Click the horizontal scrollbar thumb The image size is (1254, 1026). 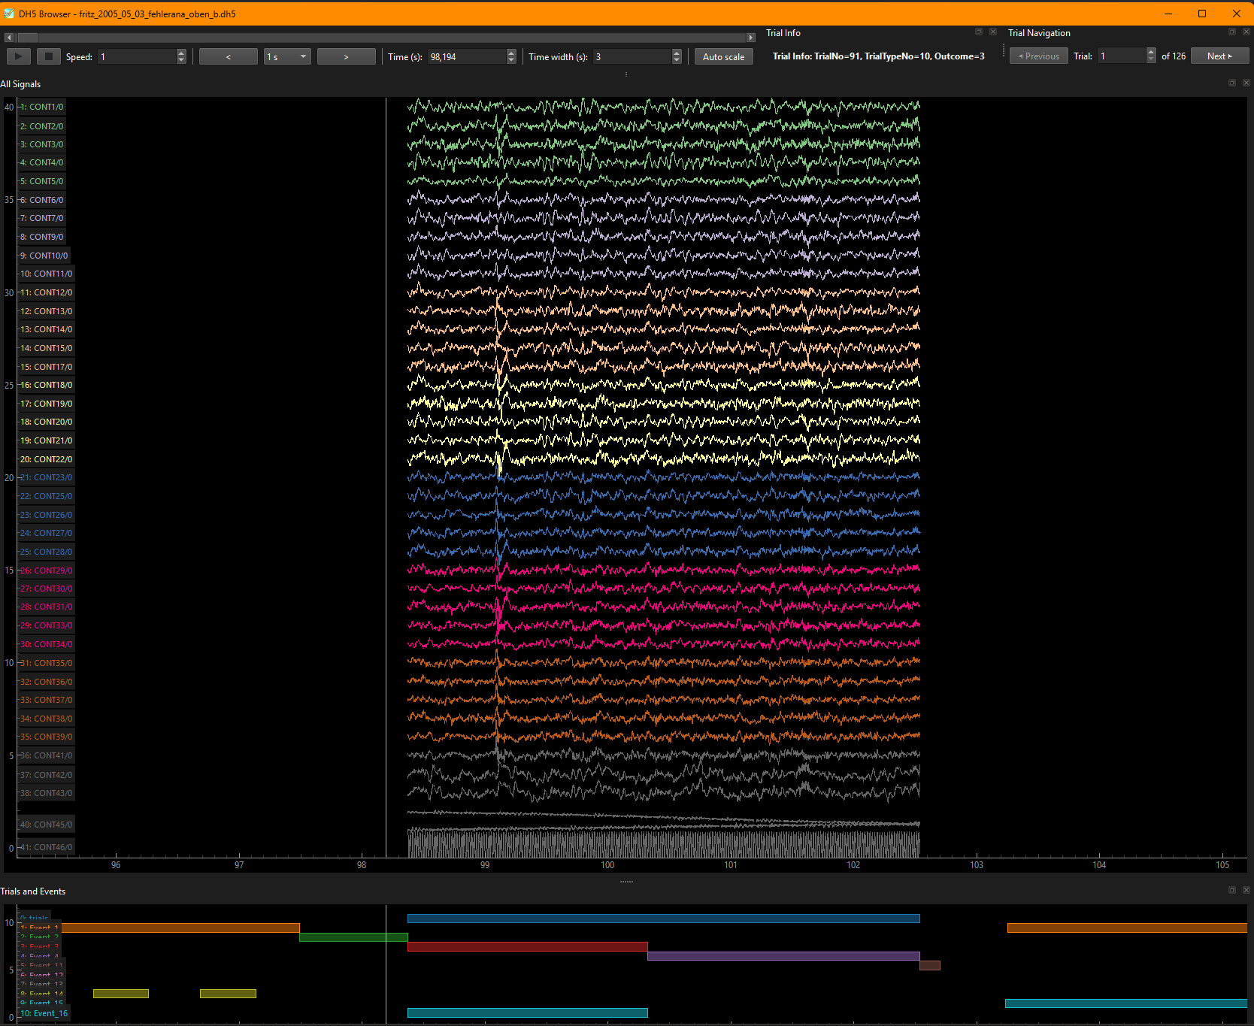click(28, 38)
